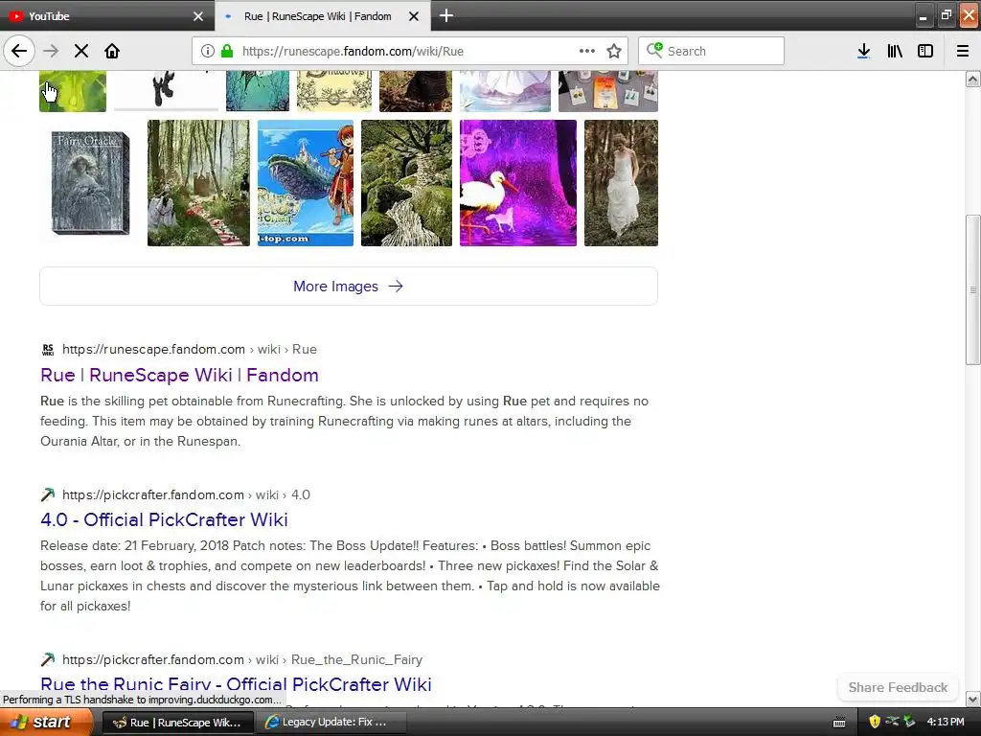The width and height of the screenshot is (981, 736).
Task: Click the forward navigation arrow
Action: 51,51
